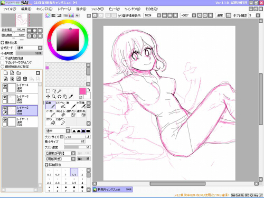Open the キャンバス(C) menu
264x198 pixels.
coord(44,9)
